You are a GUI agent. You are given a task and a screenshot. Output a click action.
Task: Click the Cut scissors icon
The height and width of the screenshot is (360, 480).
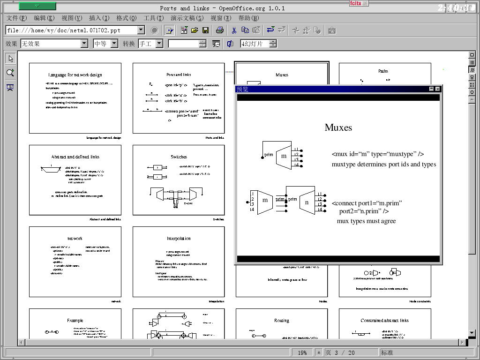click(x=234, y=30)
